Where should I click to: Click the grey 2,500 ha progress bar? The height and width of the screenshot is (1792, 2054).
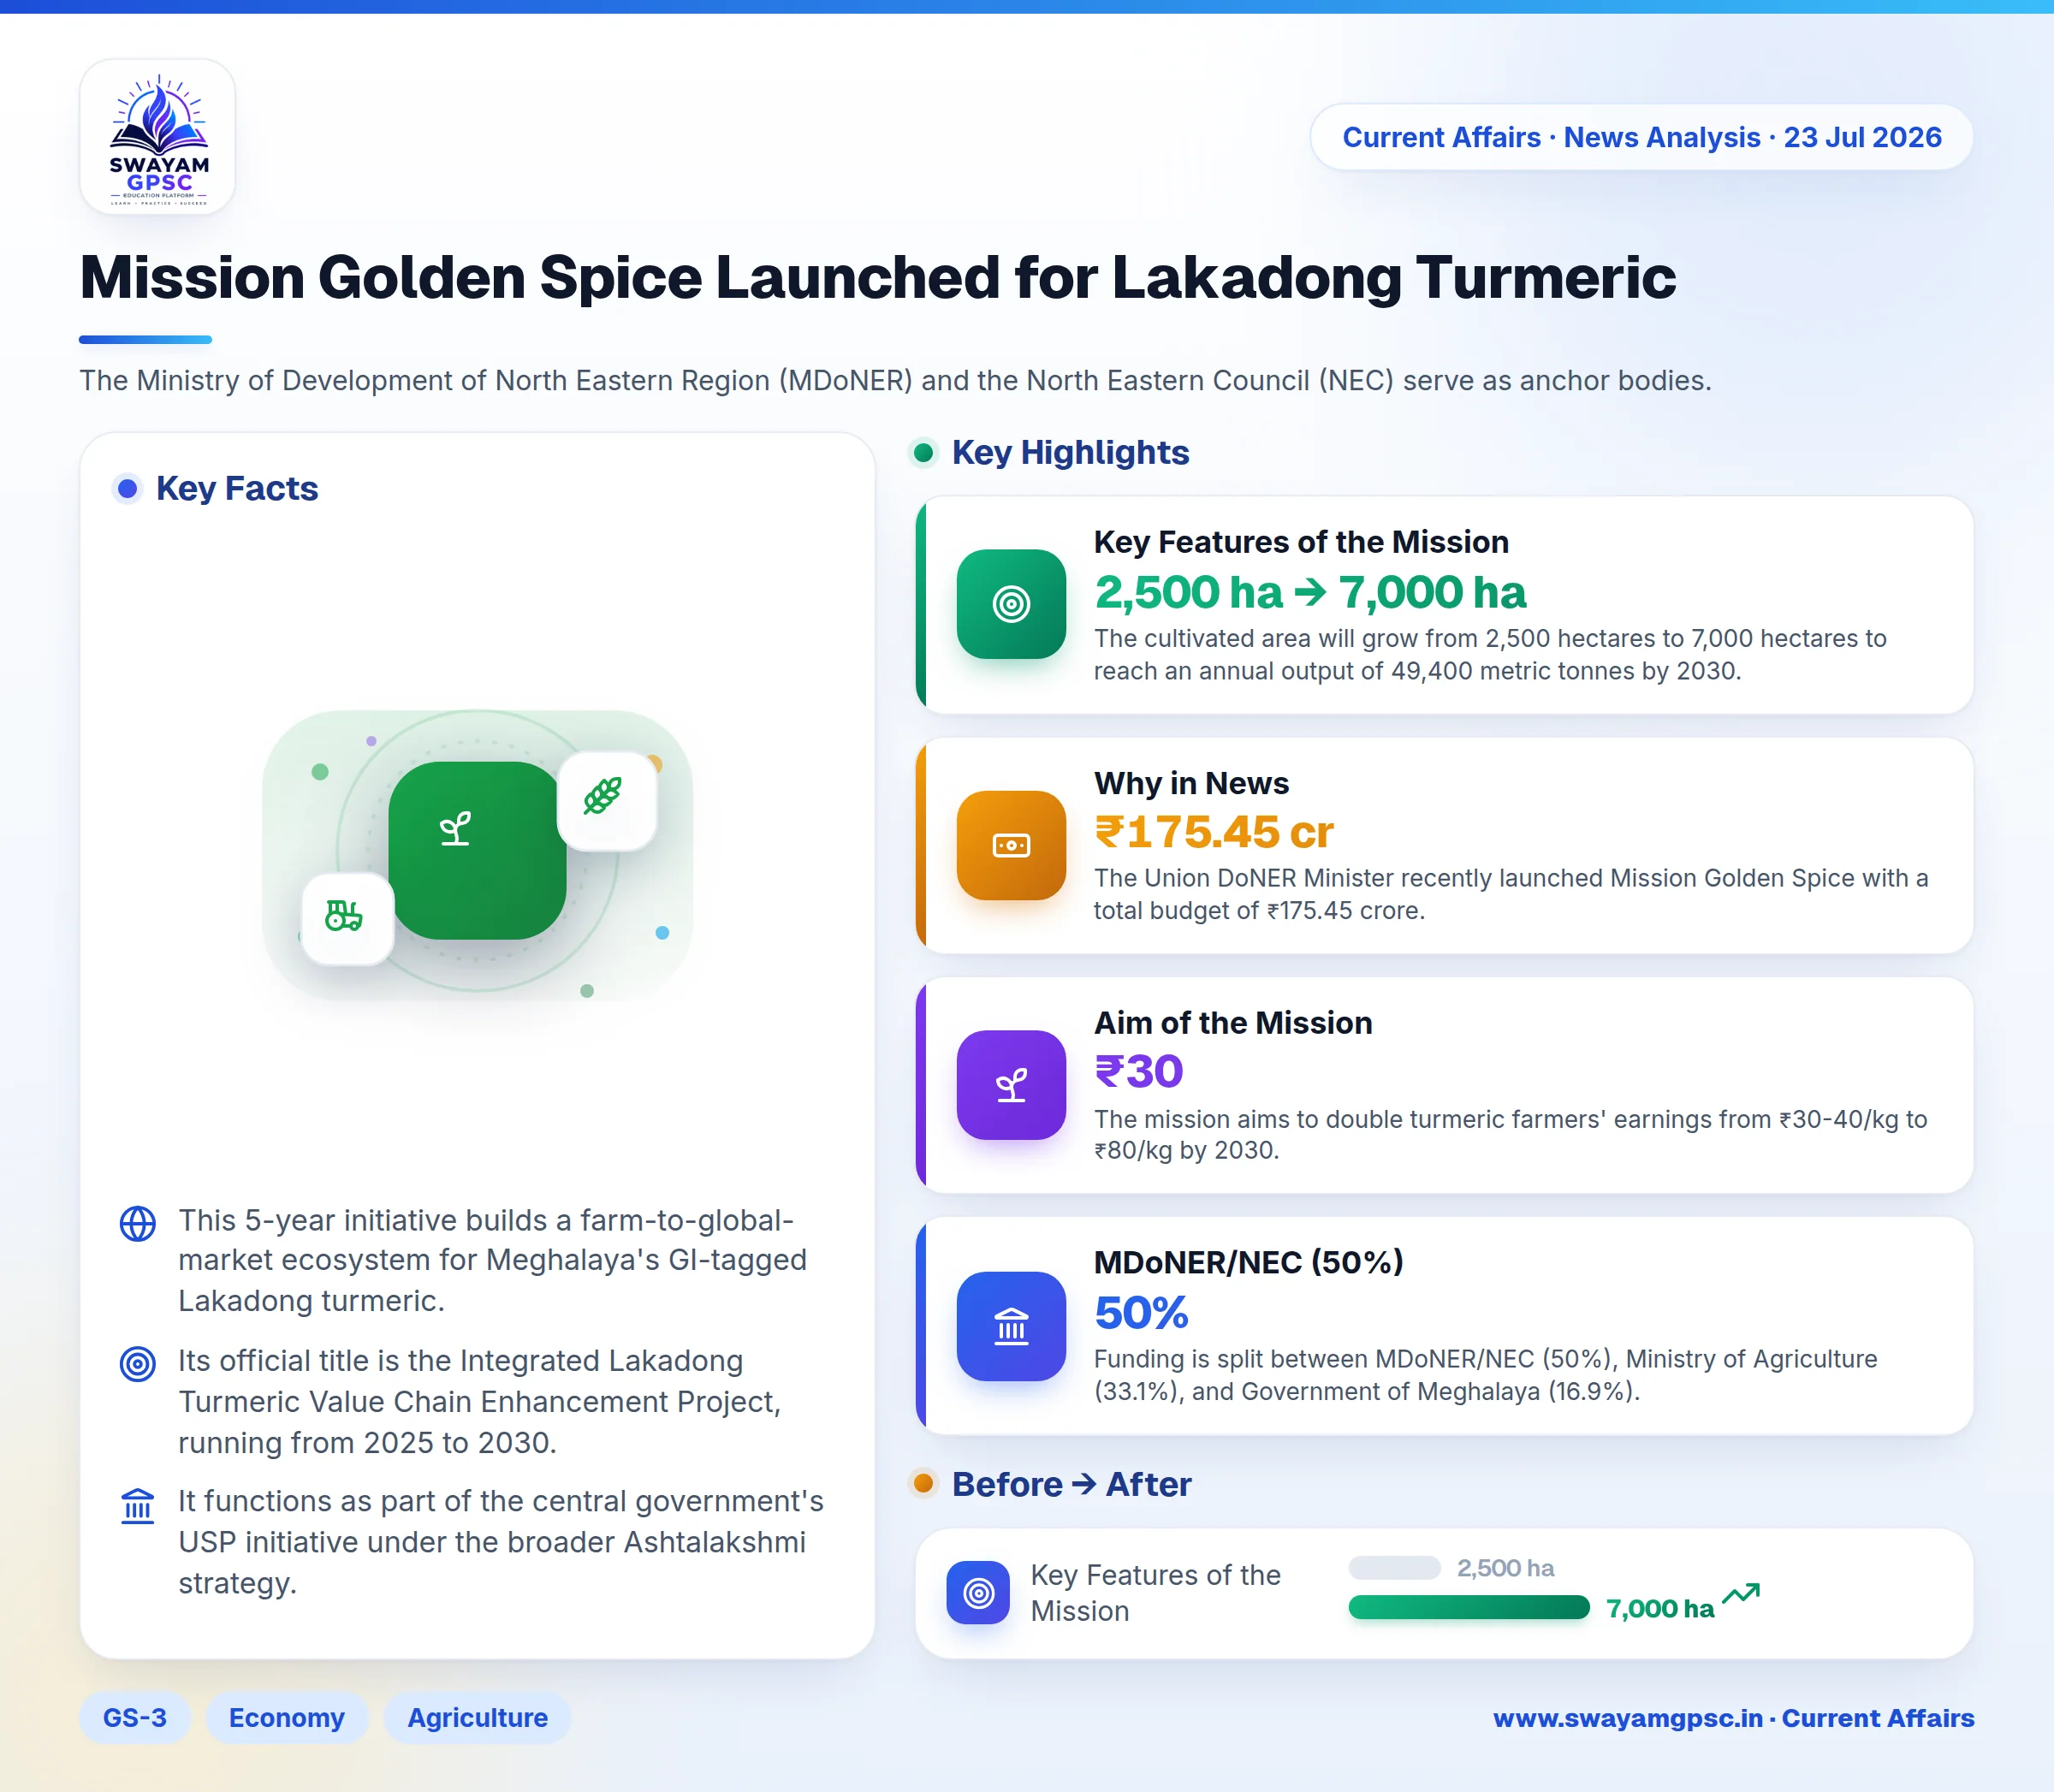point(1394,1567)
